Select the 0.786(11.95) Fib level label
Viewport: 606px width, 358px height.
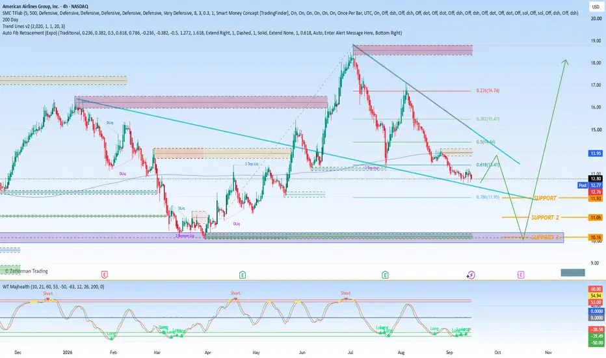point(488,197)
